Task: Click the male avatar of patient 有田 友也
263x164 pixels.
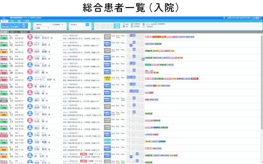Action: (30, 65)
